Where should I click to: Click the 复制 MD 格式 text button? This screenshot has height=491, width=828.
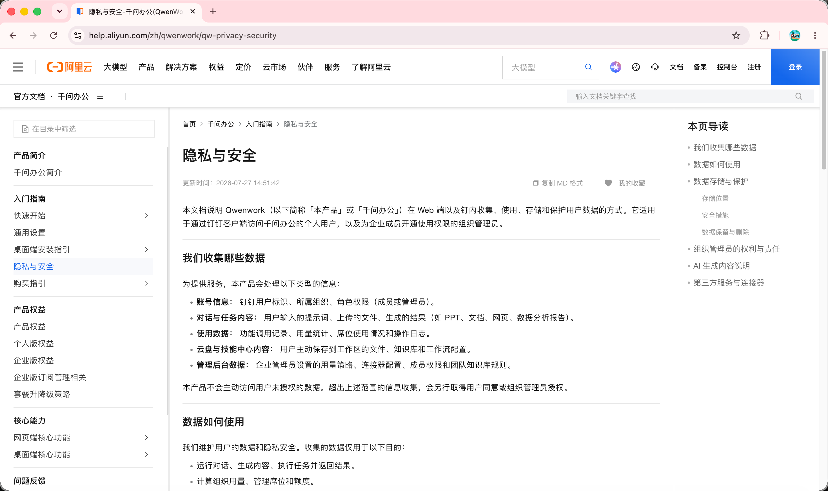[562, 183]
